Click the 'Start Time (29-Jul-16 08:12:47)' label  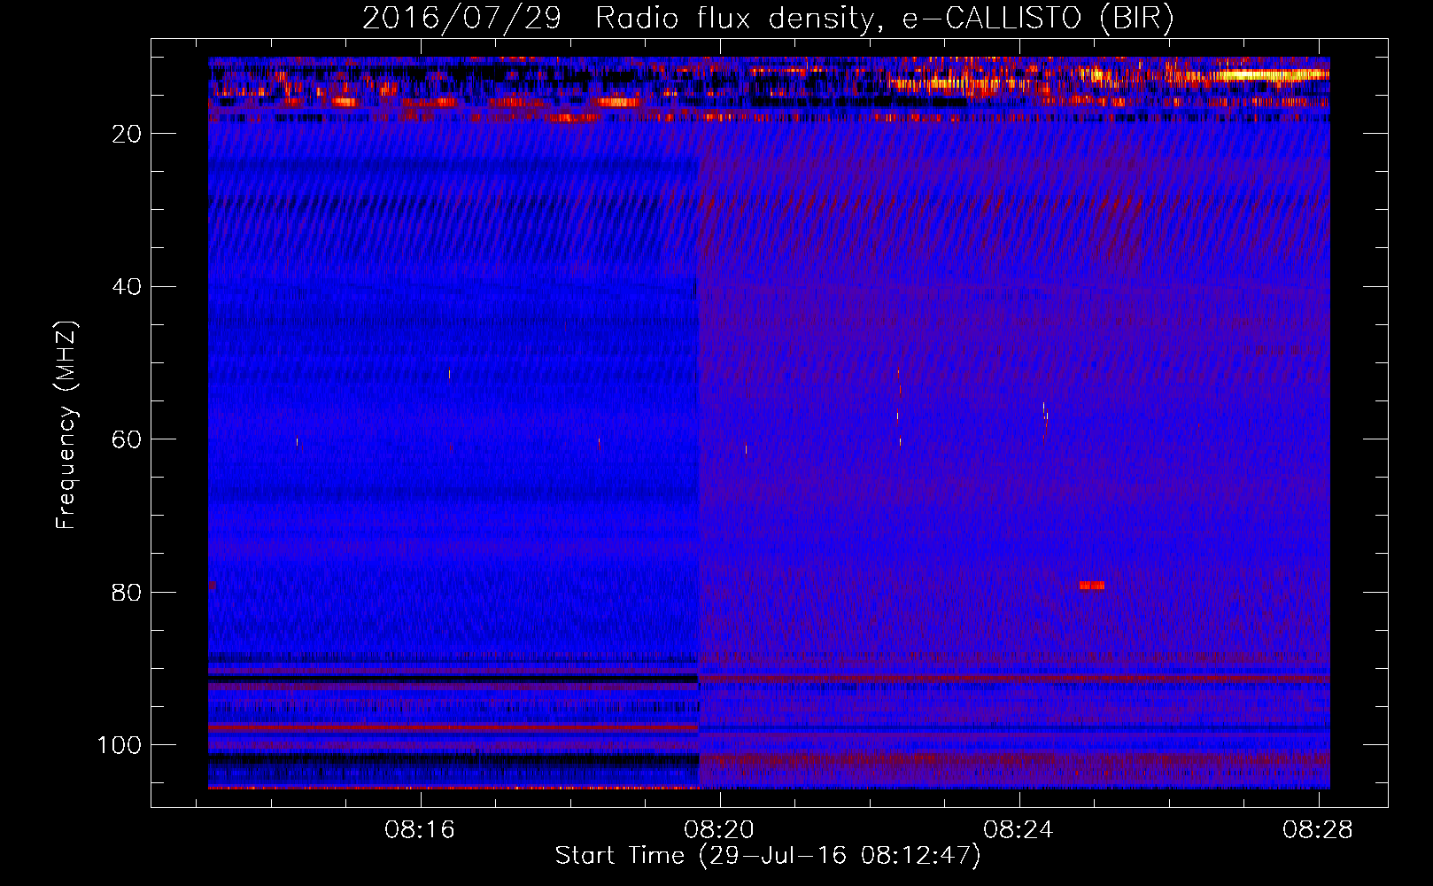pos(768,856)
